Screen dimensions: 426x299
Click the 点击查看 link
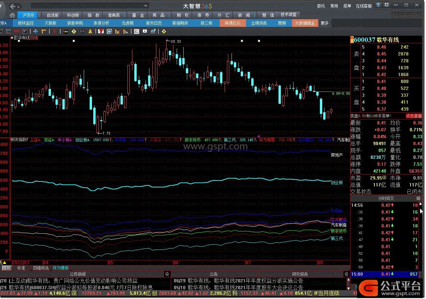414,116
